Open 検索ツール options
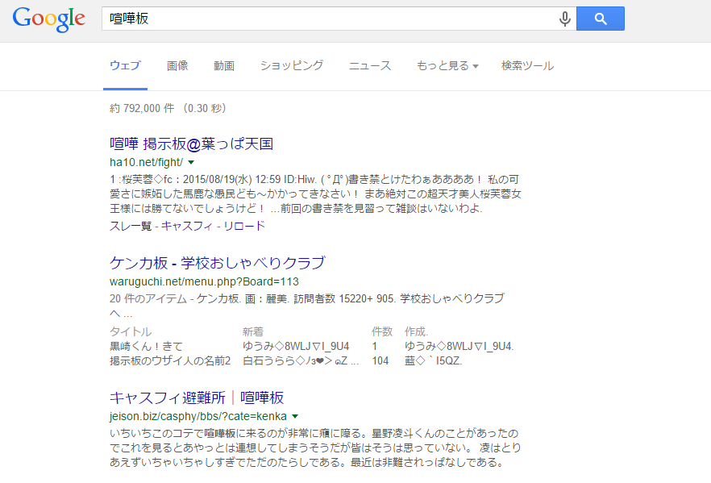Screen dimensions: 711x483 point(527,66)
